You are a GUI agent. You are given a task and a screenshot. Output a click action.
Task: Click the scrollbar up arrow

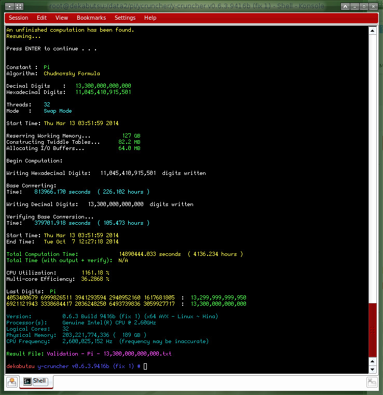[x=372, y=31]
